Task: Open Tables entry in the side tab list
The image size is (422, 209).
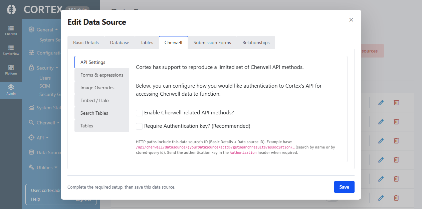Action: click(x=102, y=126)
